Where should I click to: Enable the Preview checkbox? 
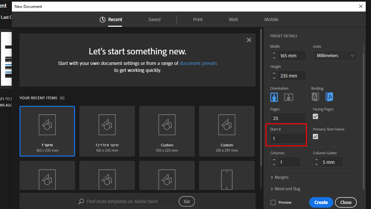click(x=273, y=202)
